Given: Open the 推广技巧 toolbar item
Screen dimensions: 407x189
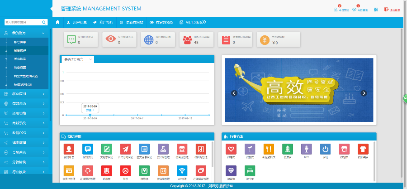Looking at the screenshot, I should tap(103, 22).
